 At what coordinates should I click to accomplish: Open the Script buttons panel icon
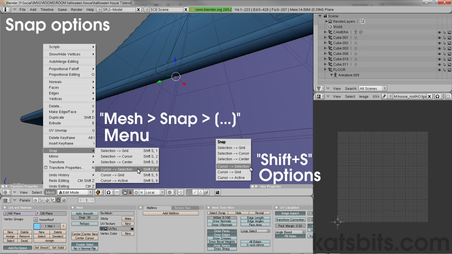click(41, 200)
